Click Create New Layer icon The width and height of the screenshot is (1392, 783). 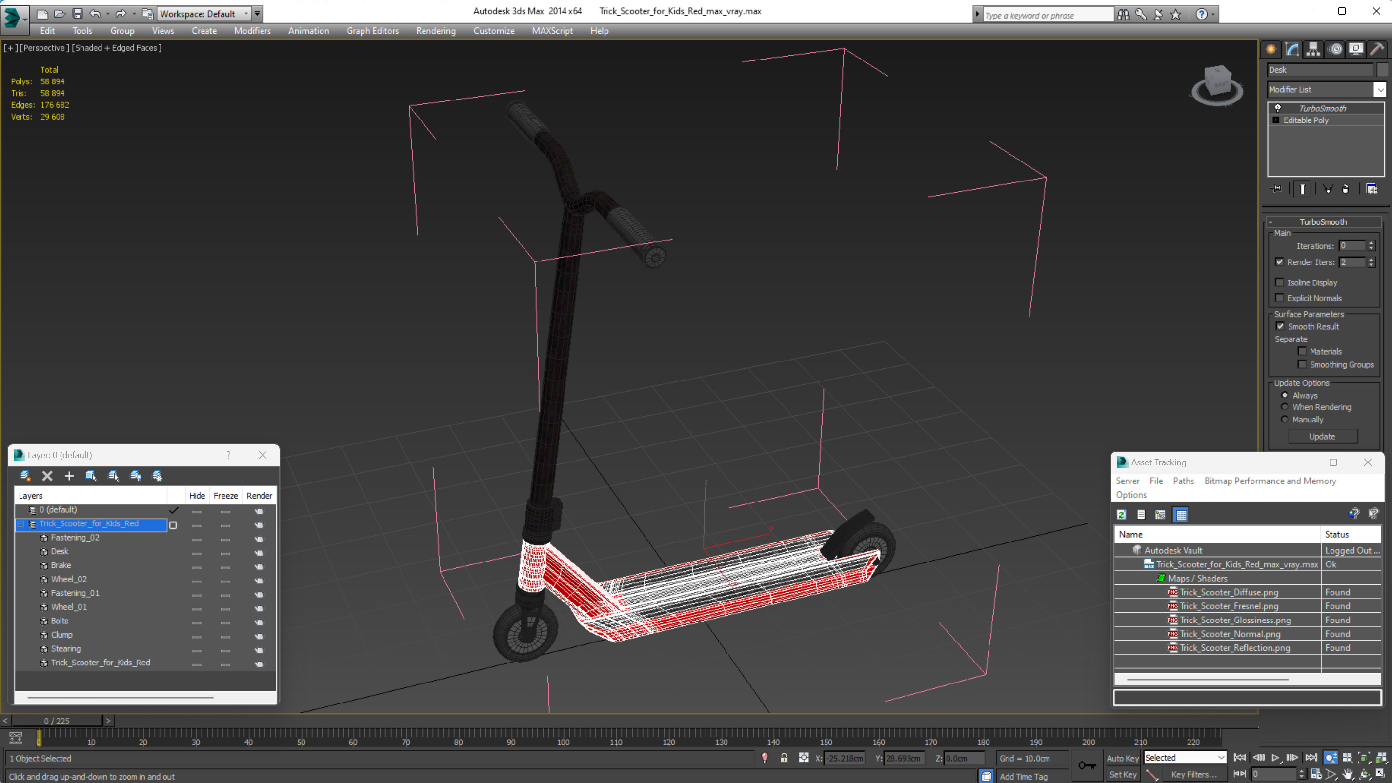[x=25, y=476]
